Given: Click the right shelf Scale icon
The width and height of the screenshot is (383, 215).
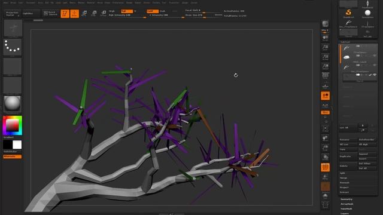Looking at the screenshot, I should (325, 148).
